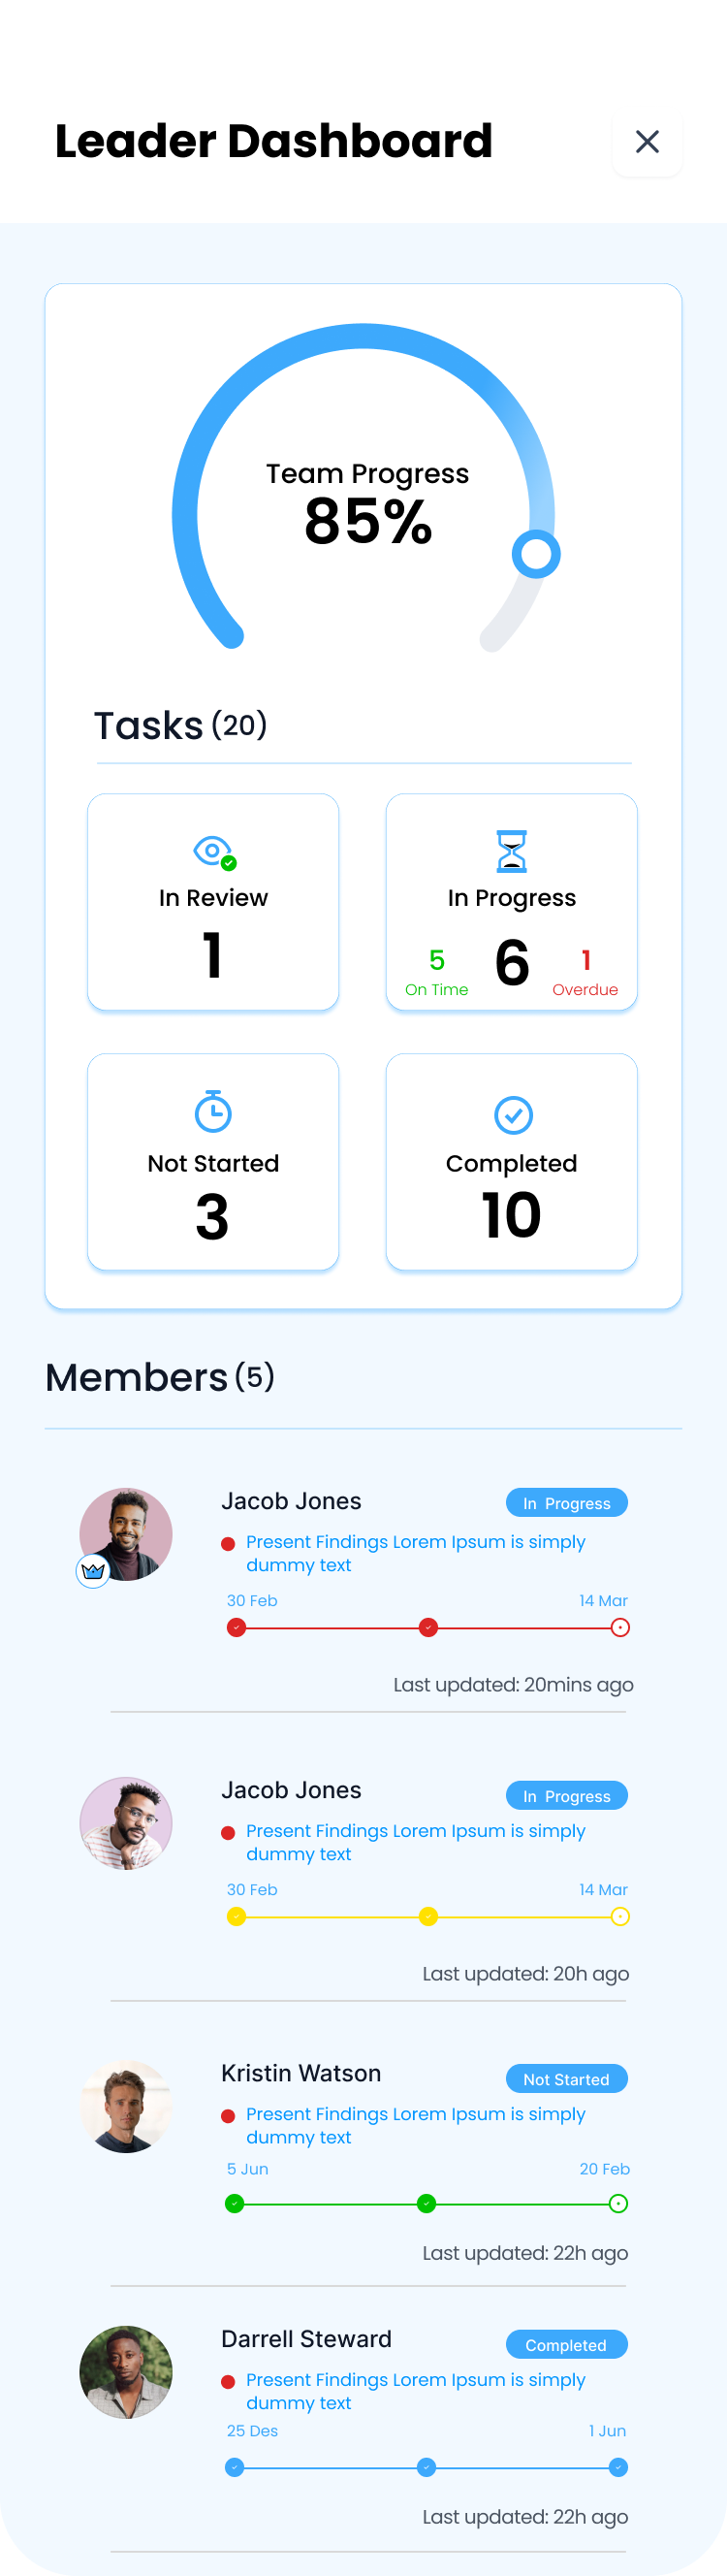727x2576 pixels.
Task: Click the crown badge on Jacob Jones avatar
Action: coord(92,1570)
